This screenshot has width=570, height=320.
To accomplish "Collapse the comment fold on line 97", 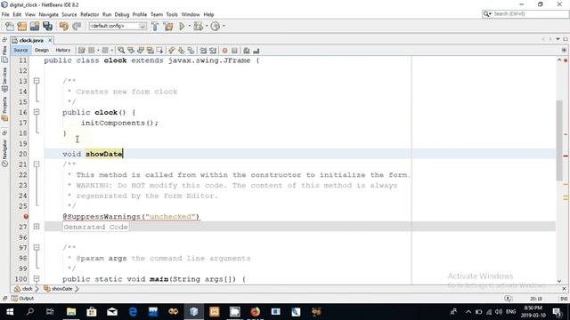I will (x=37, y=247).
